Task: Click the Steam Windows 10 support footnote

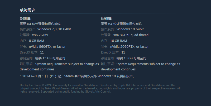Action: click(x=77, y=76)
